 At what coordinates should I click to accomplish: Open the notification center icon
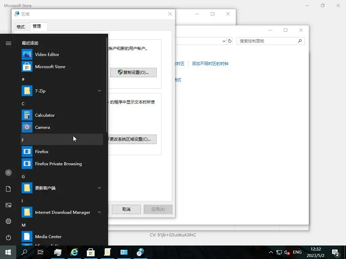336,253
